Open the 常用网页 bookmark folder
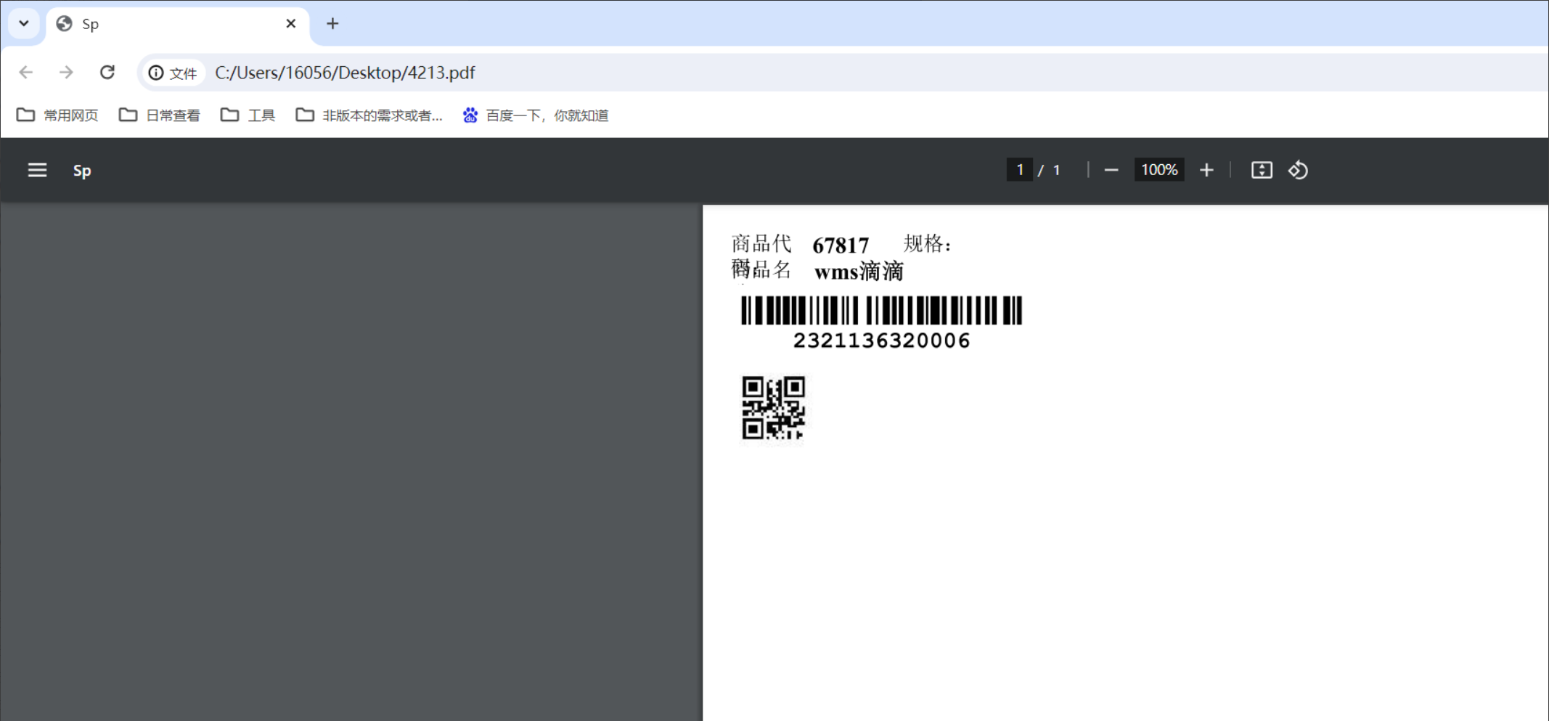This screenshot has width=1549, height=721. (57, 115)
